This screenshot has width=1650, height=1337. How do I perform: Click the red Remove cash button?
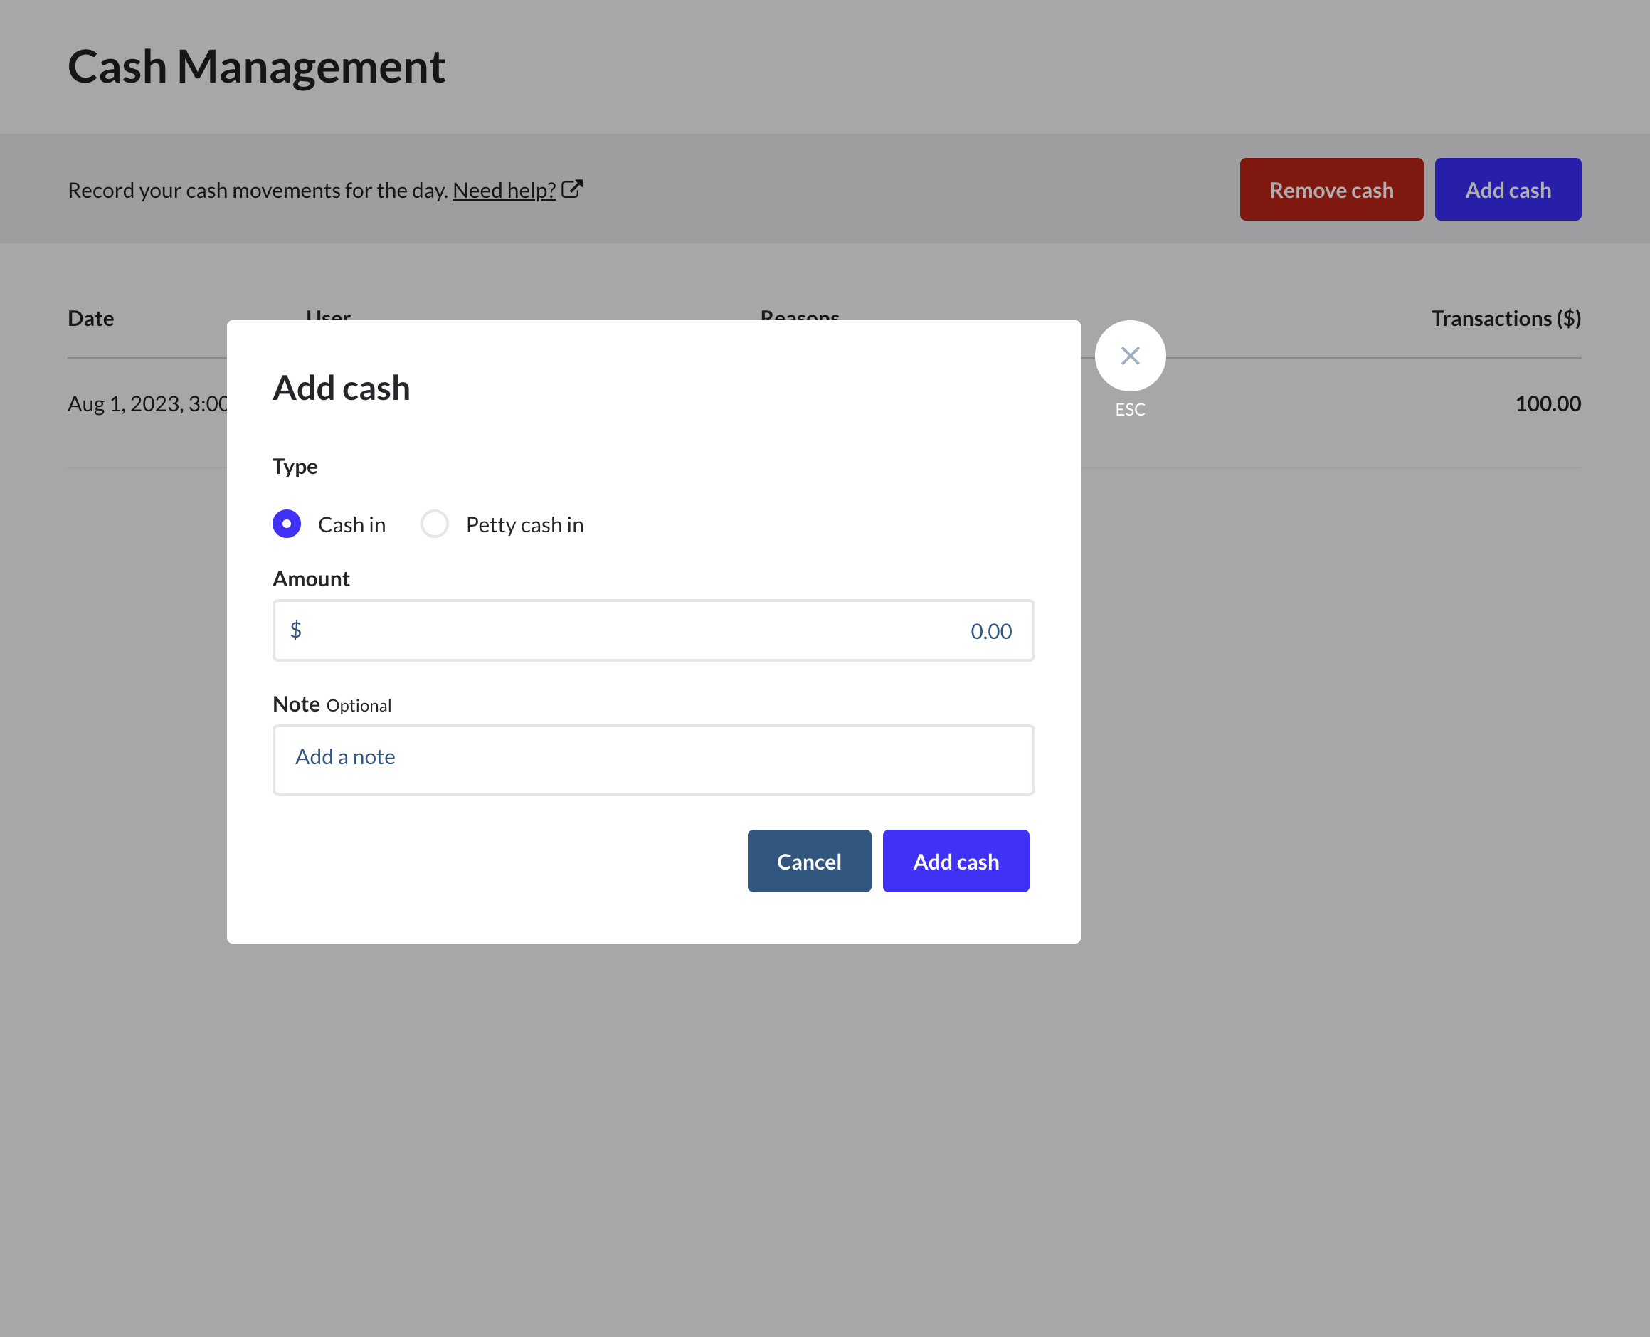click(1331, 189)
